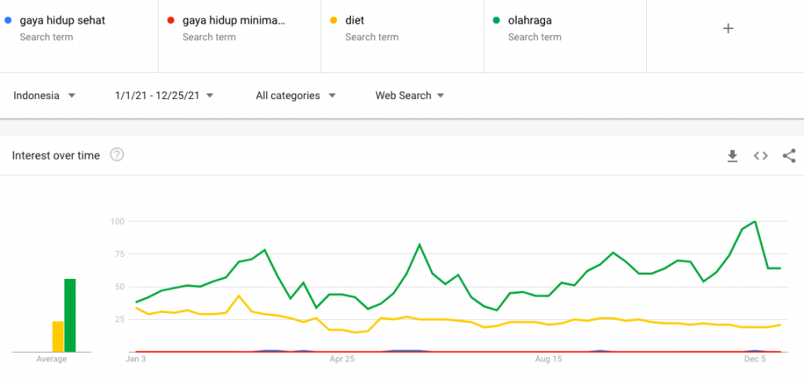
Task: Click the olahraga peak point near Dec 5
Action: point(755,222)
